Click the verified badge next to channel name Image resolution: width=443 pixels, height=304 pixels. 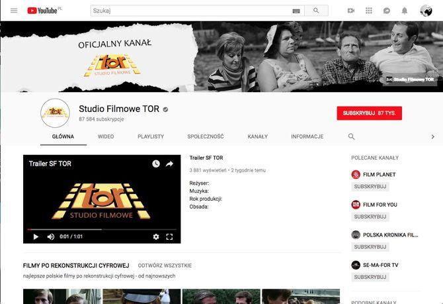[165, 109]
